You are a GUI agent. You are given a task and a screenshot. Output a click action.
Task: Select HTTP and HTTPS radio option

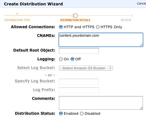[x=61, y=27]
